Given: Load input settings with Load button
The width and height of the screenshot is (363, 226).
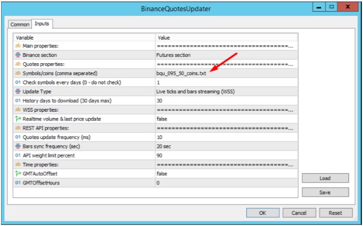Looking at the screenshot, I should (x=325, y=178).
